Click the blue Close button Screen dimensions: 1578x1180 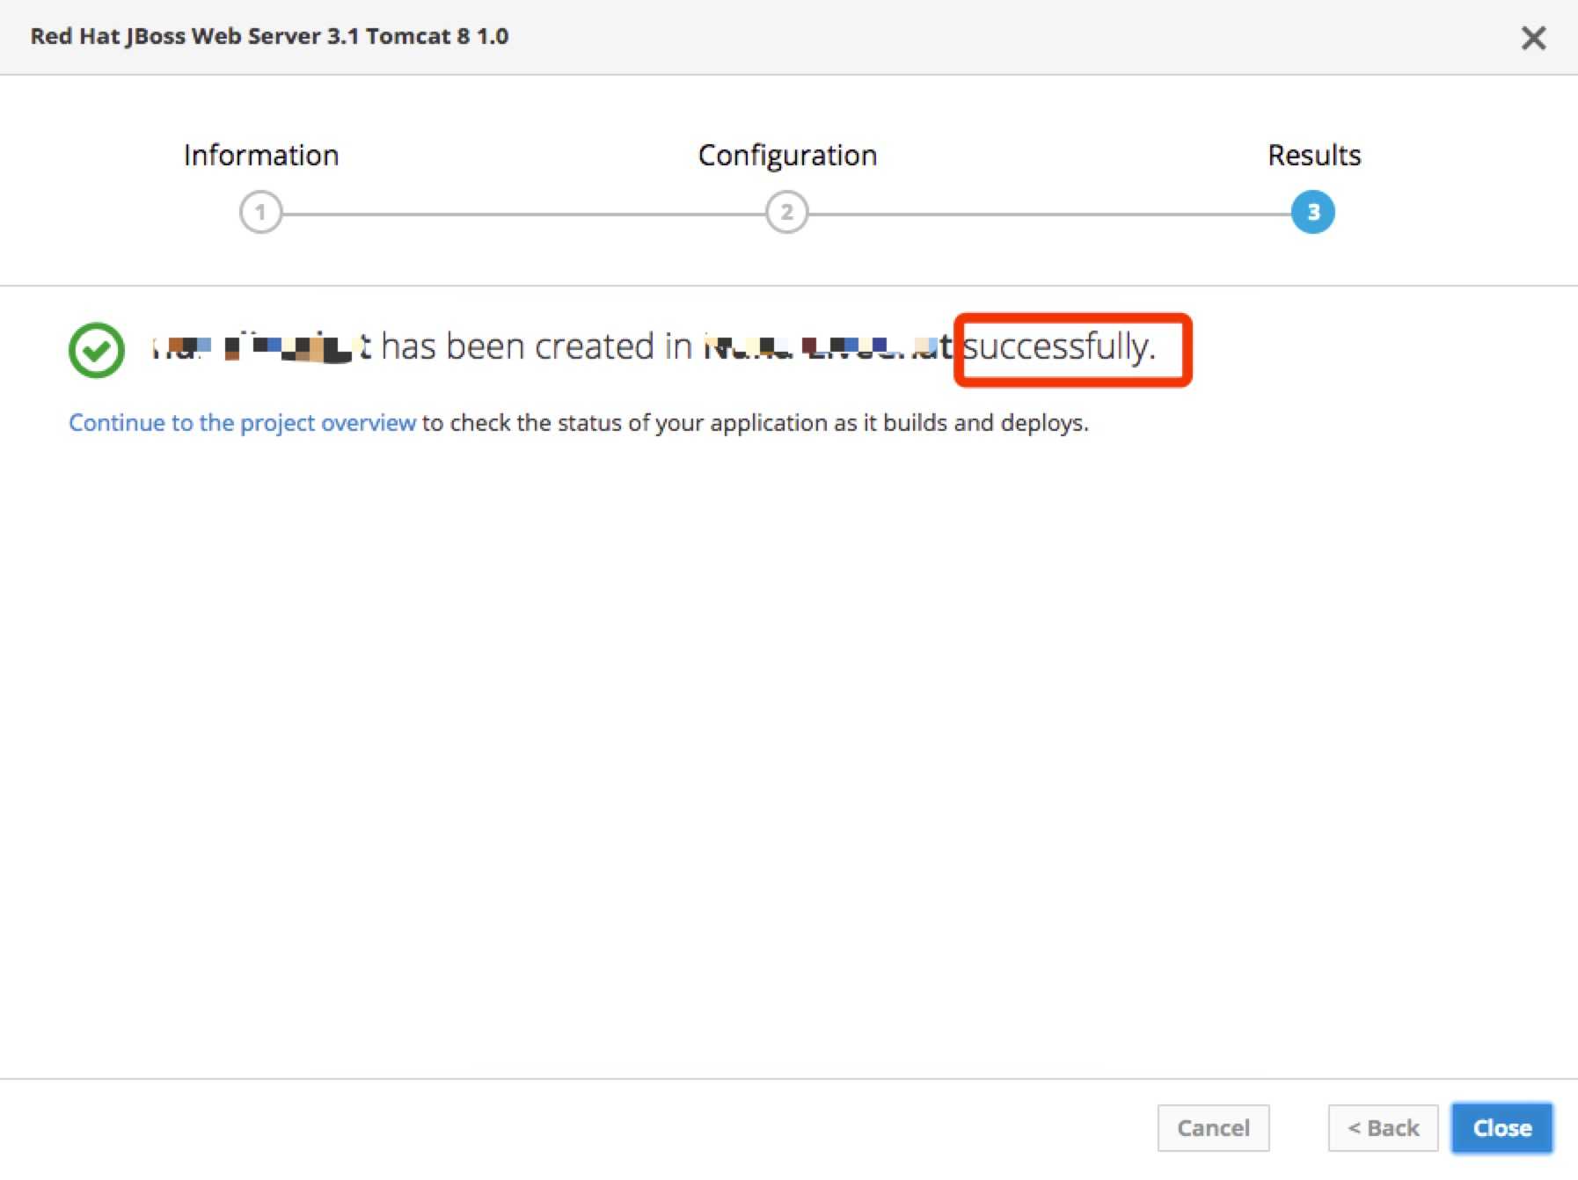tap(1501, 1127)
